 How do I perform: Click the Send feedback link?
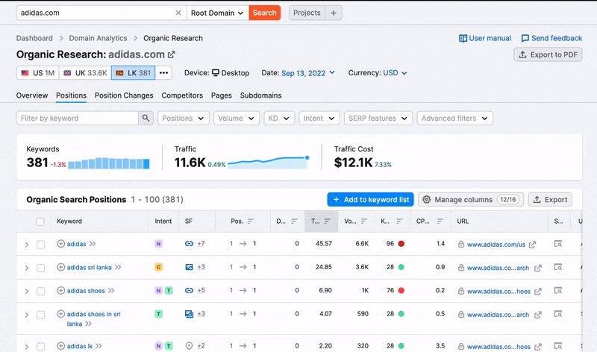pos(551,39)
